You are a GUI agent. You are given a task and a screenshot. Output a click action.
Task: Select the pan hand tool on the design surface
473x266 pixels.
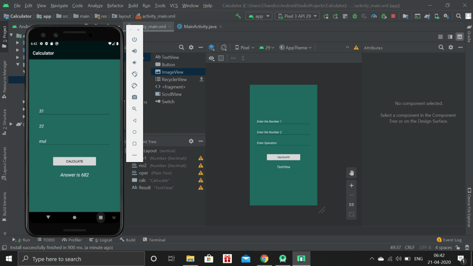click(352, 173)
